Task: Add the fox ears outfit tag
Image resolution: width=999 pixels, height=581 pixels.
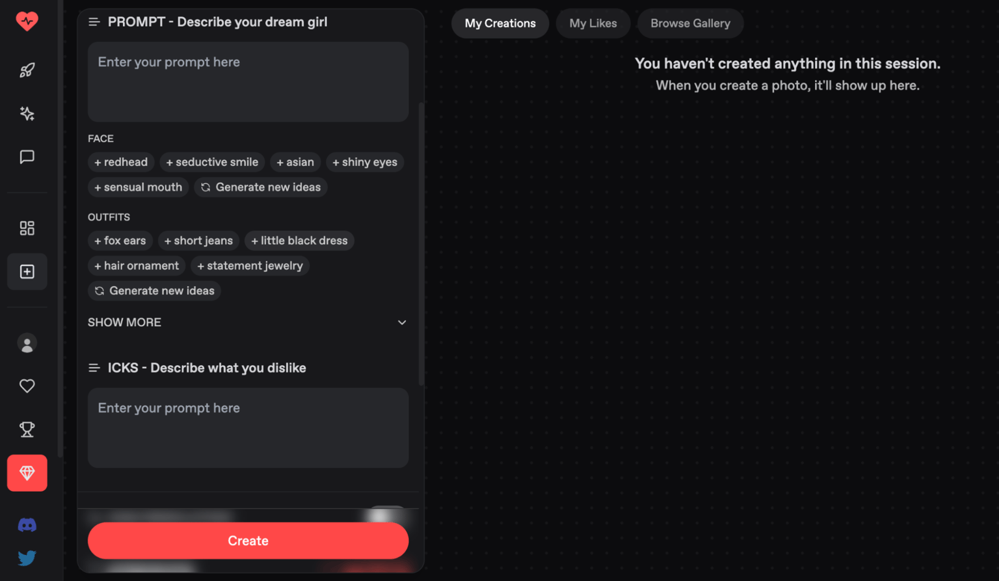Action: point(120,241)
